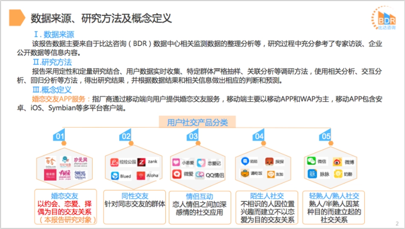Click the 恋爱记 app icon

pos(201,163)
